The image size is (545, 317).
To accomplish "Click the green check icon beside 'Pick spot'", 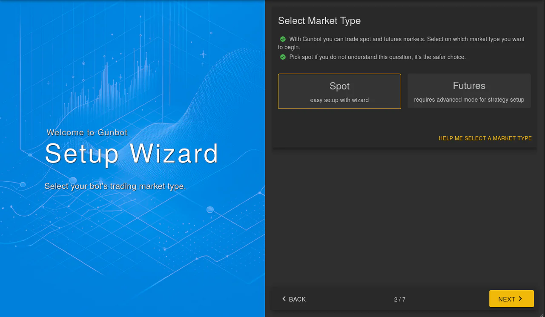I will click(283, 57).
